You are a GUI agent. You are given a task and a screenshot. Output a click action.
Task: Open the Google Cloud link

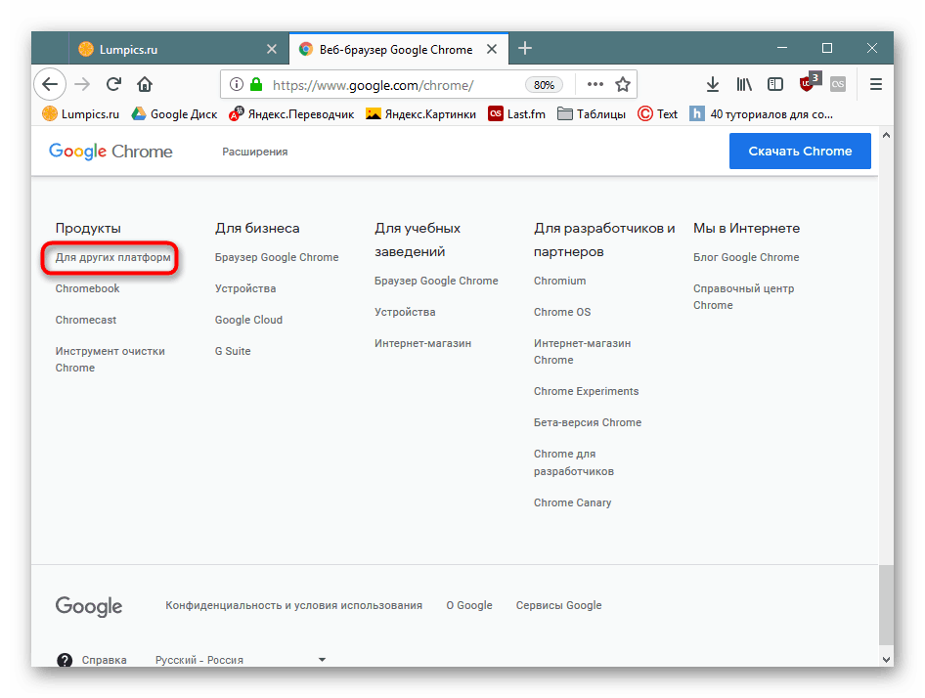tap(248, 320)
